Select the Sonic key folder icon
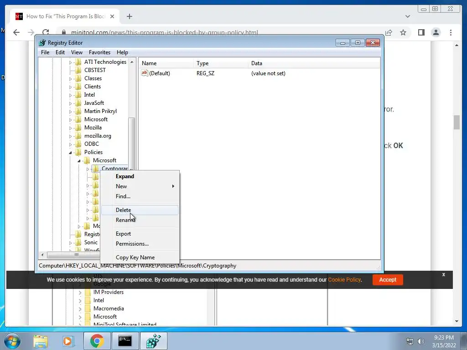 click(x=78, y=242)
